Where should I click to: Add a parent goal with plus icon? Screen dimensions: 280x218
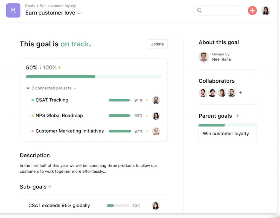coord(238,116)
